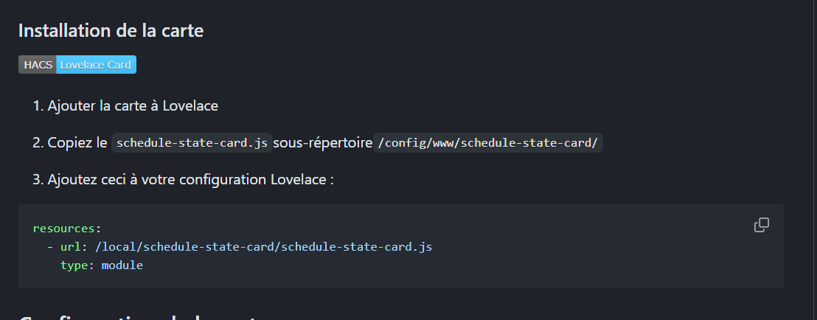Click the HACS badge label
Image resolution: width=817 pixels, height=320 pixels.
click(38, 65)
